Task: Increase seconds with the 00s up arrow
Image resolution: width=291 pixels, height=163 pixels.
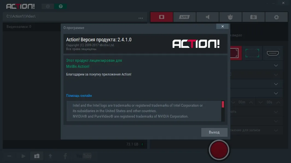Action: click(278, 102)
